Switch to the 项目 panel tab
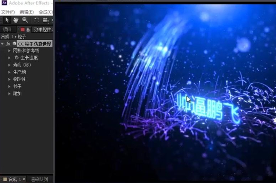The height and width of the screenshot is (183, 276). pos(8,30)
